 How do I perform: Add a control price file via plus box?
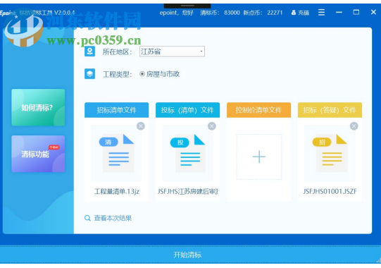pyautogui.click(x=258, y=157)
